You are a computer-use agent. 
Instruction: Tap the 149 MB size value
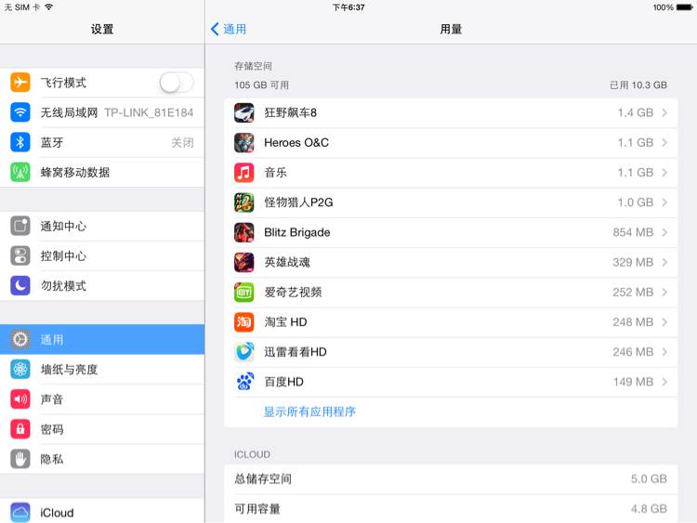point(634,382)
